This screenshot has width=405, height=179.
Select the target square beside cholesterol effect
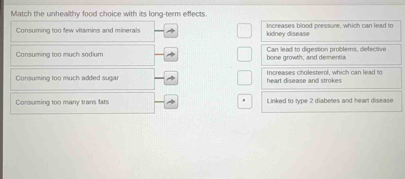pyautogui.click(x=244, y=78)
